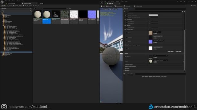The image size is (197, 110).
Task: Click the tan Albedo texture swatch
Action: coord(151,33)
